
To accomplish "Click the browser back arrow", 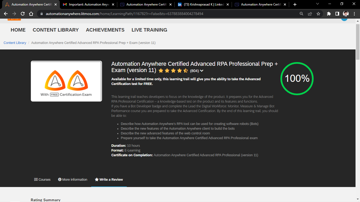I will point(6,14).
